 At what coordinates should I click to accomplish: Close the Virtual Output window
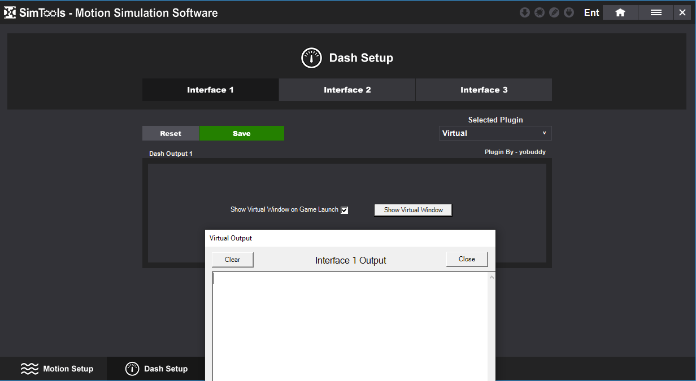pyautogui.click(x=467, y=259)
